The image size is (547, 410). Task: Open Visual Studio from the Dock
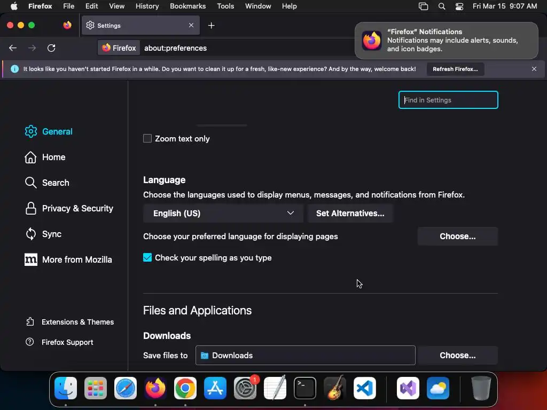(x=408, y=388)
